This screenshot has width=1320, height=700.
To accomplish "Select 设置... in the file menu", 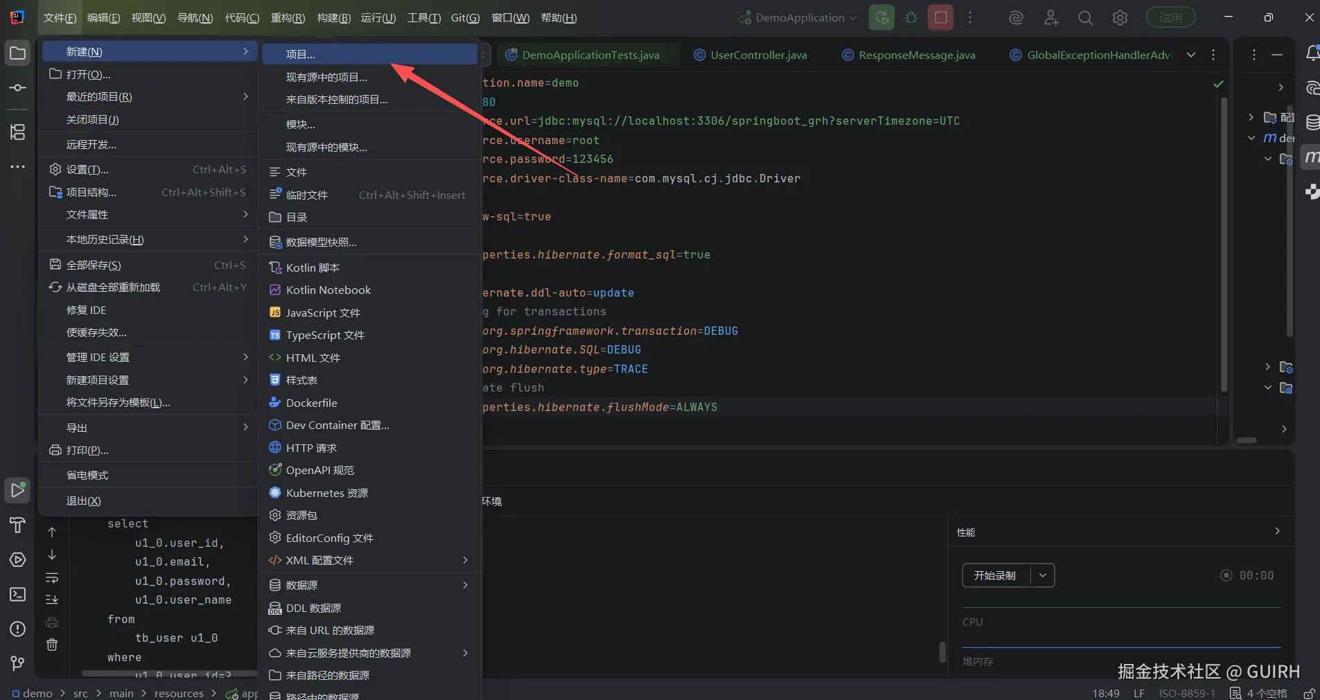I will [x=148, y=169].
